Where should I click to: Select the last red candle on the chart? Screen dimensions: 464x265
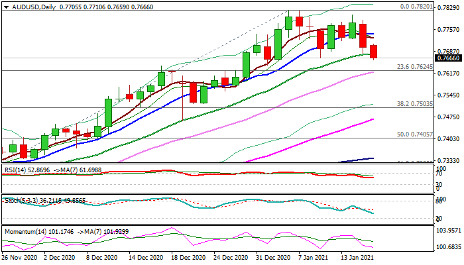tap(374, 52)
